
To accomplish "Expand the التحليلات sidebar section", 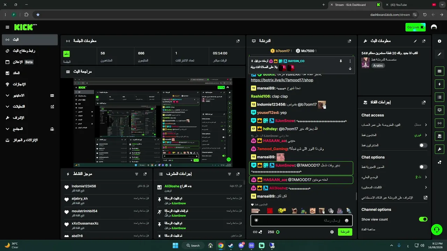I will (x=29, y=107).
